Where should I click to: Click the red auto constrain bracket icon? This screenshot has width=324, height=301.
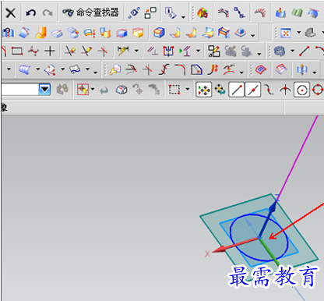[x=168, y=51]
